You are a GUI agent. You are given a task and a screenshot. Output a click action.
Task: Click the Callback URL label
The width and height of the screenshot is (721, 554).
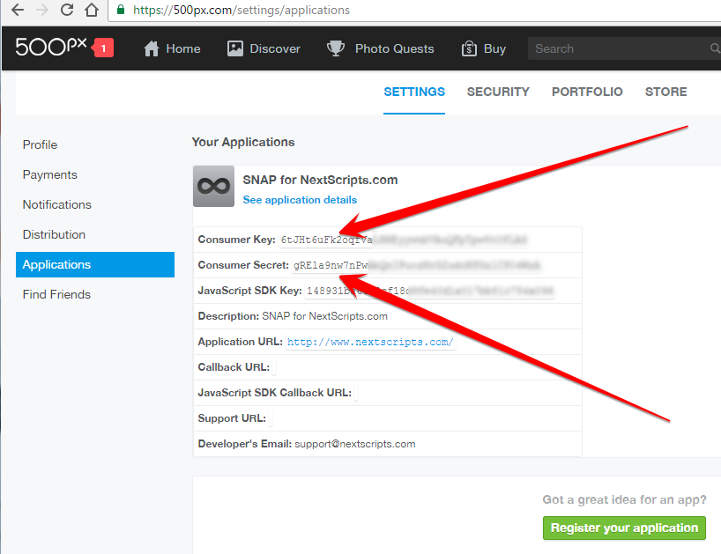pyautogui.click(x=234, y=367)
